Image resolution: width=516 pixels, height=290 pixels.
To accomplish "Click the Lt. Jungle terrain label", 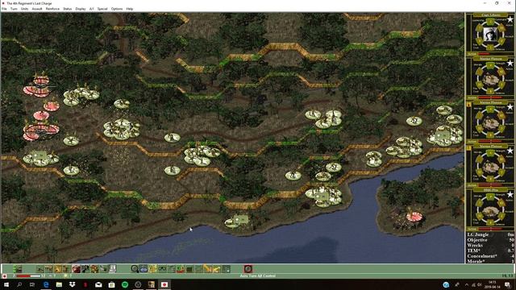I will coord(478,234).
